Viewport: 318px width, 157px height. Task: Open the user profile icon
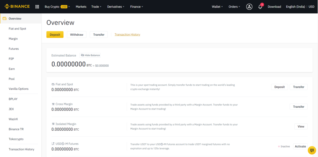pos(249,7)
